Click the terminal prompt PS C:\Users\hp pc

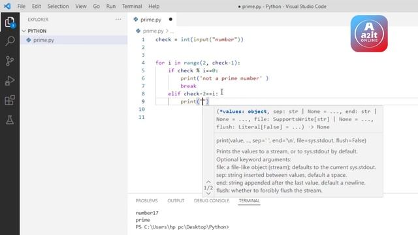tap(182, 227)
